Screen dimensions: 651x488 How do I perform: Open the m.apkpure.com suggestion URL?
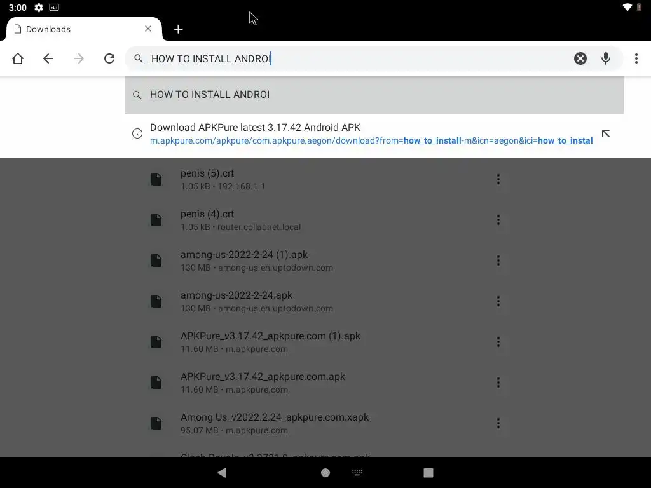coord(371,140)
